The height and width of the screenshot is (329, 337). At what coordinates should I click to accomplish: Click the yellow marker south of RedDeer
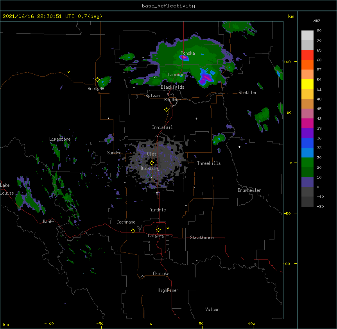166,110
